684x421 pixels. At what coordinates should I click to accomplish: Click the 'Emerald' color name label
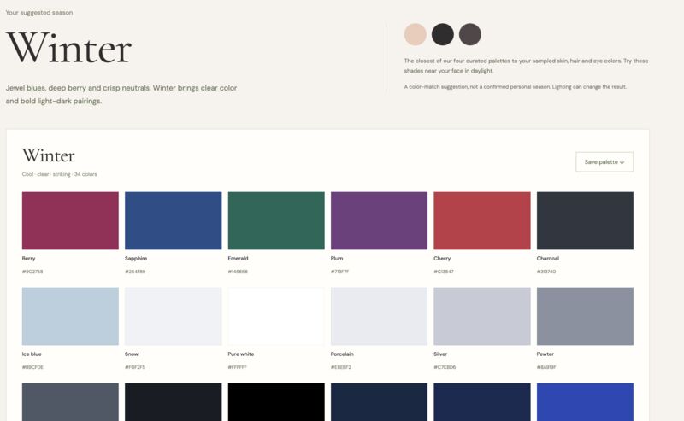coord(238,259)
